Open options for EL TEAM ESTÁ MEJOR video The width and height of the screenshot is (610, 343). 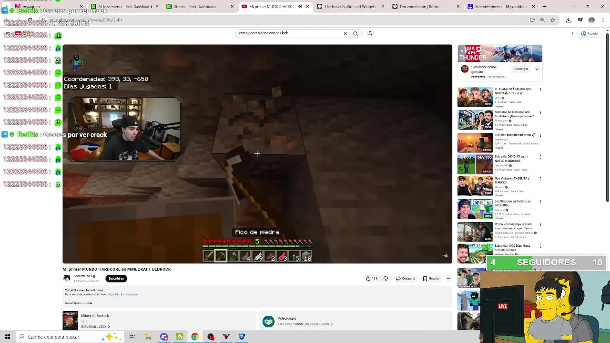pos(540,90)
